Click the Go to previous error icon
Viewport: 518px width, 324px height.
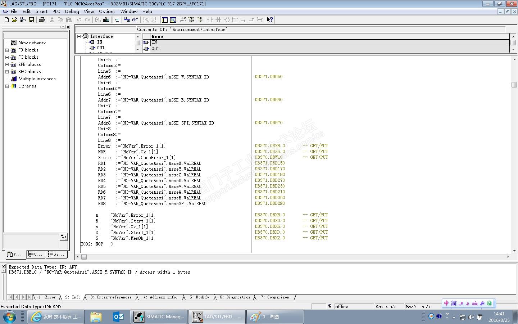[145, 20]
